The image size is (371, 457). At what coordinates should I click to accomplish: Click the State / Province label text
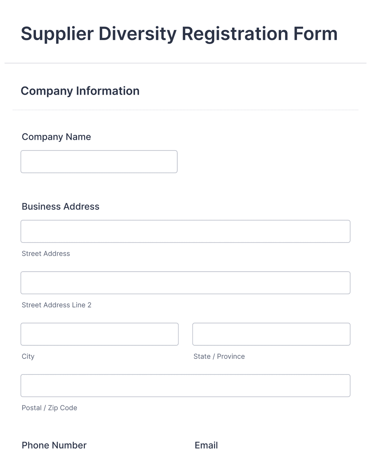point(219,356)
